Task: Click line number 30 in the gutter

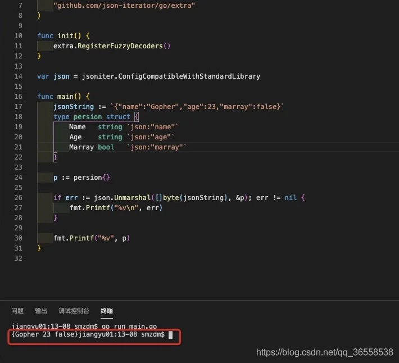Action: [18, 238]
